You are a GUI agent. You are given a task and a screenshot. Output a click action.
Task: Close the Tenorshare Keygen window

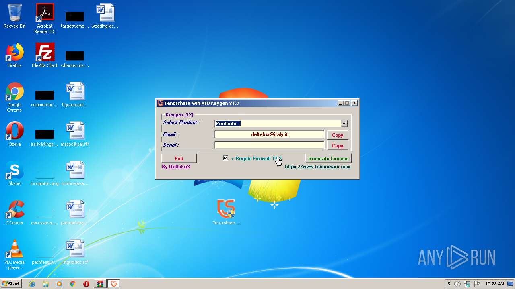click(354, 103)
